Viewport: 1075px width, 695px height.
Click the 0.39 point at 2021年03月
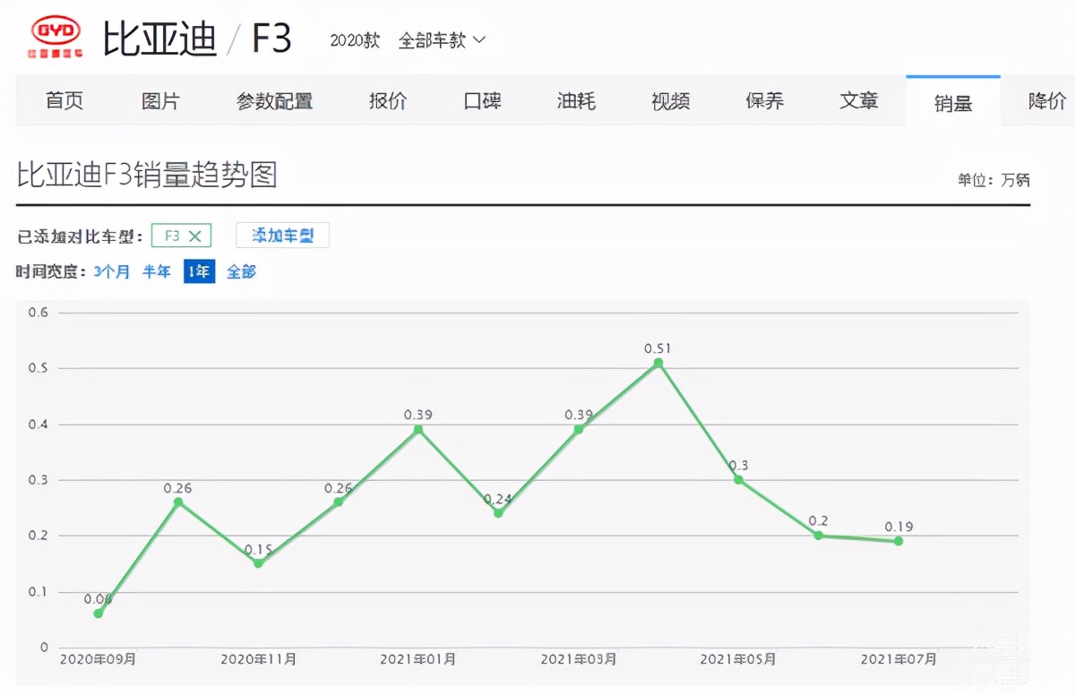click(579, 429)
